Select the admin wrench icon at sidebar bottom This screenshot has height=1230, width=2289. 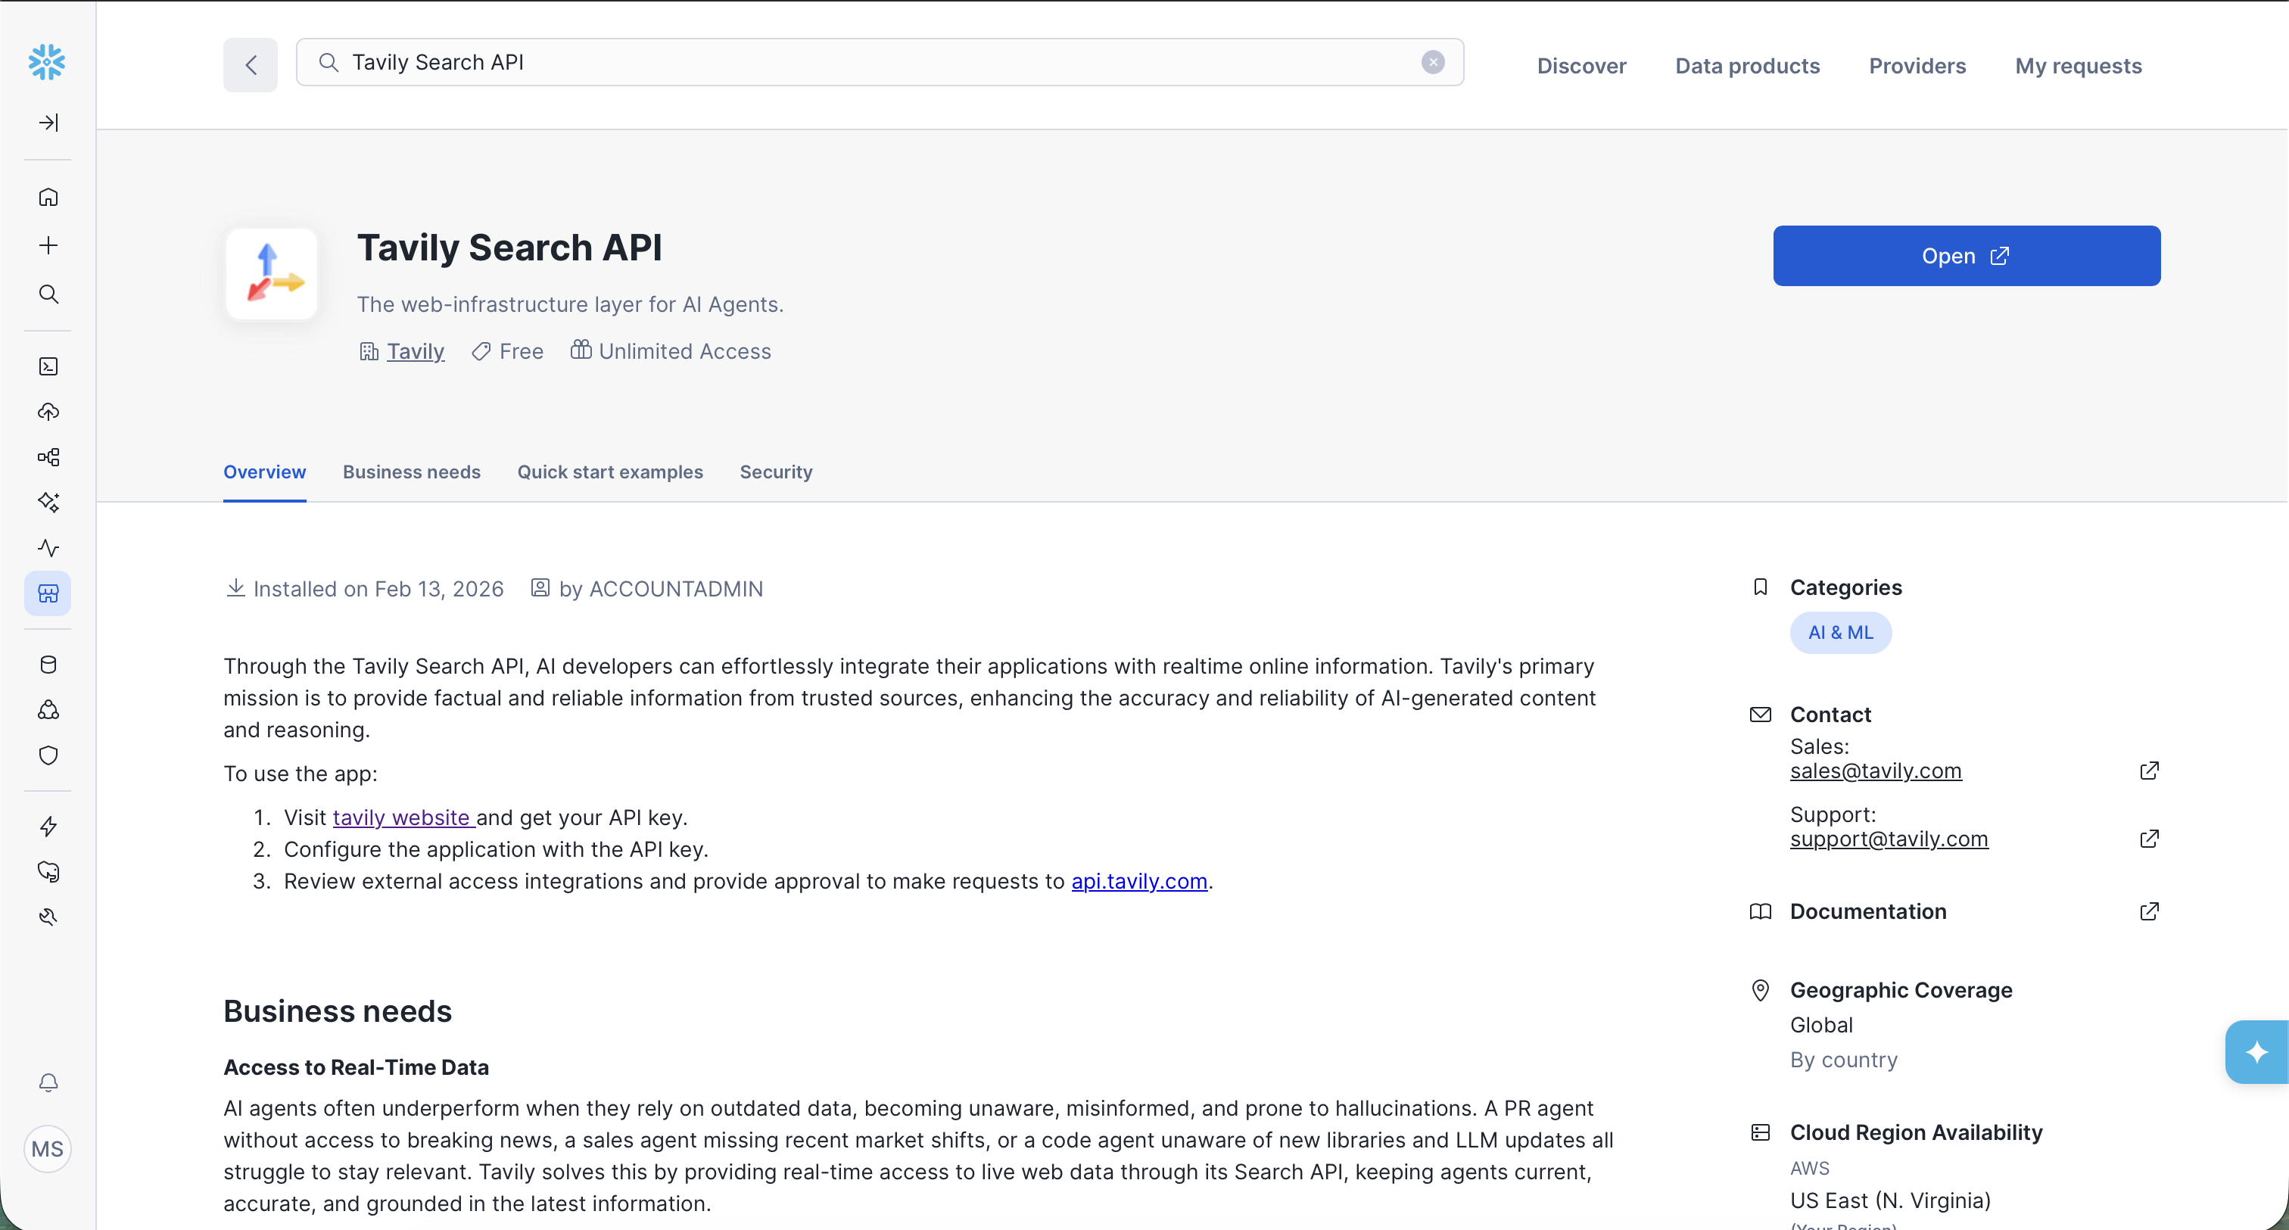(48, 917)
